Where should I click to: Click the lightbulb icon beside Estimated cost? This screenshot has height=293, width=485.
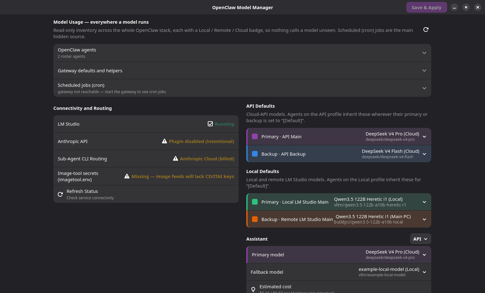253,289
